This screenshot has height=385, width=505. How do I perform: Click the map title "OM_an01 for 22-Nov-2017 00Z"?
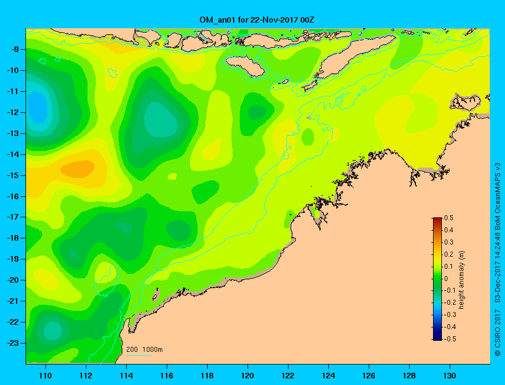pos(257,20)
